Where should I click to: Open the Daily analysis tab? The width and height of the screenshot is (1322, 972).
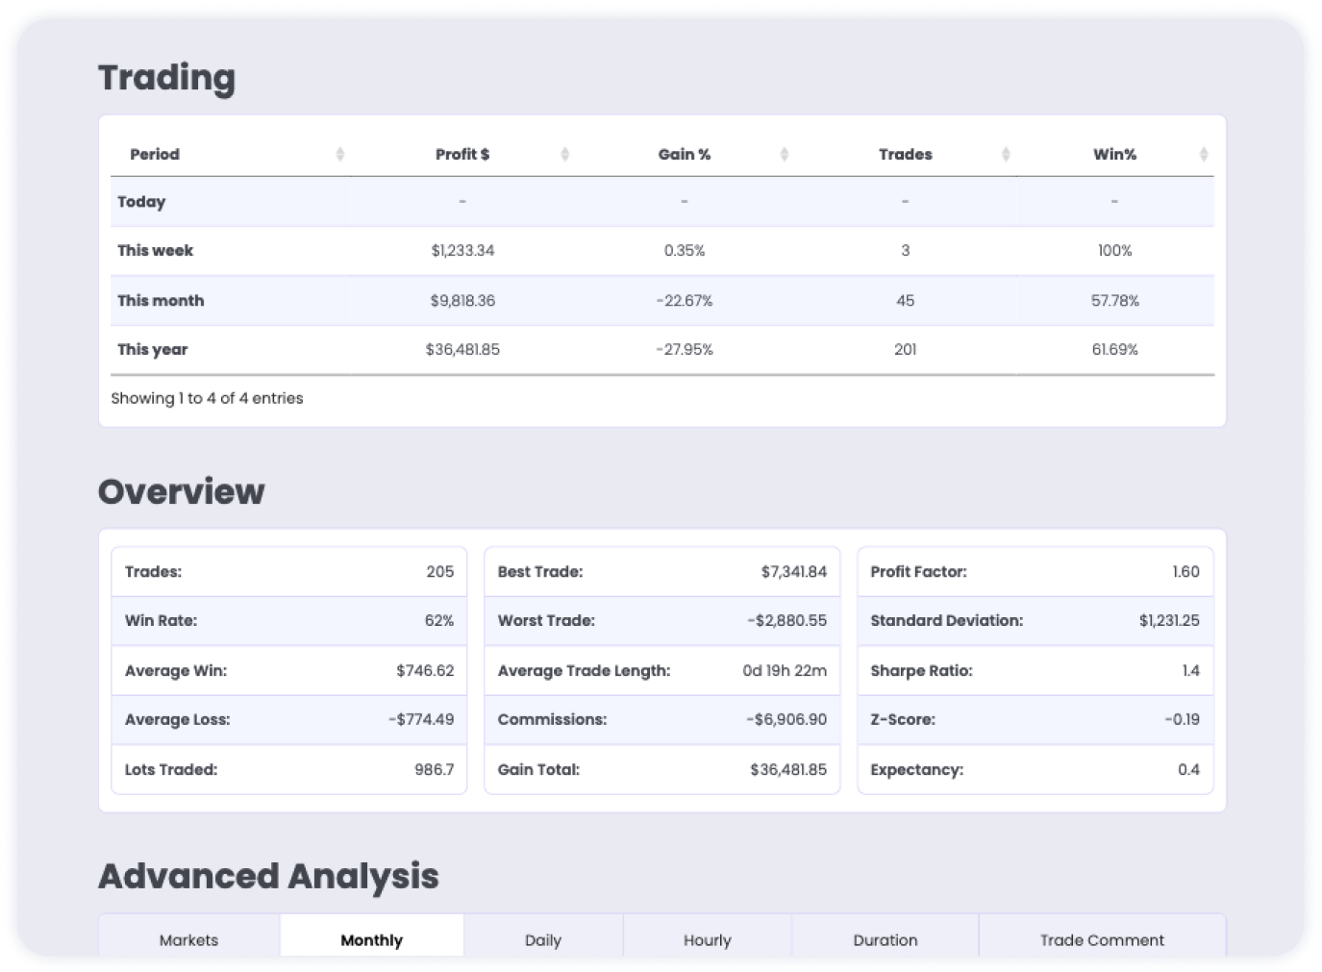(x=542, y=939)
